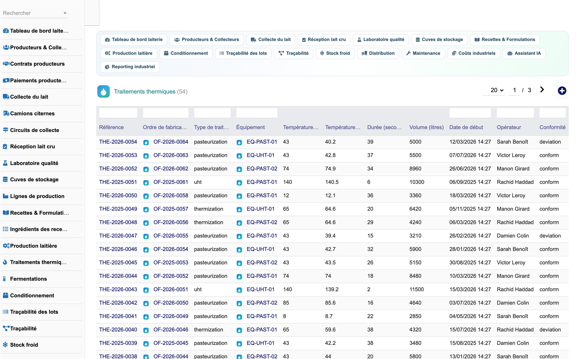The height and width of the screenshot is (359, 581).
Task: Click the Cuves de stockage database icon in sidebar
Action: (5, 179)
